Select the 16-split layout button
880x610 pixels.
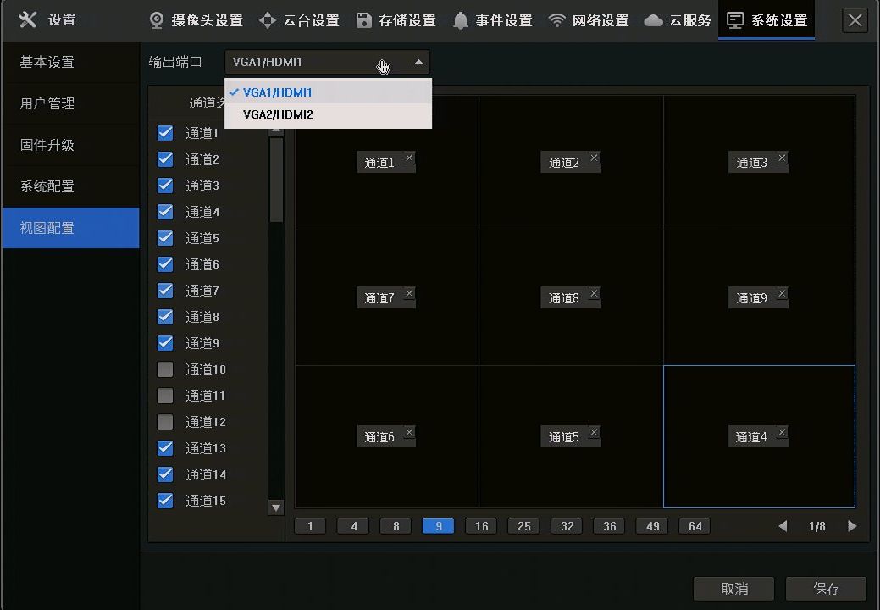point(481,526)
